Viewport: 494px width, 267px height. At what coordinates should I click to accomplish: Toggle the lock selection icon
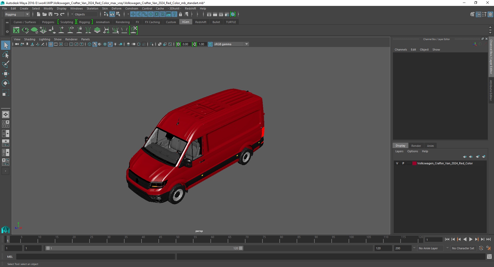coord(180,14)
